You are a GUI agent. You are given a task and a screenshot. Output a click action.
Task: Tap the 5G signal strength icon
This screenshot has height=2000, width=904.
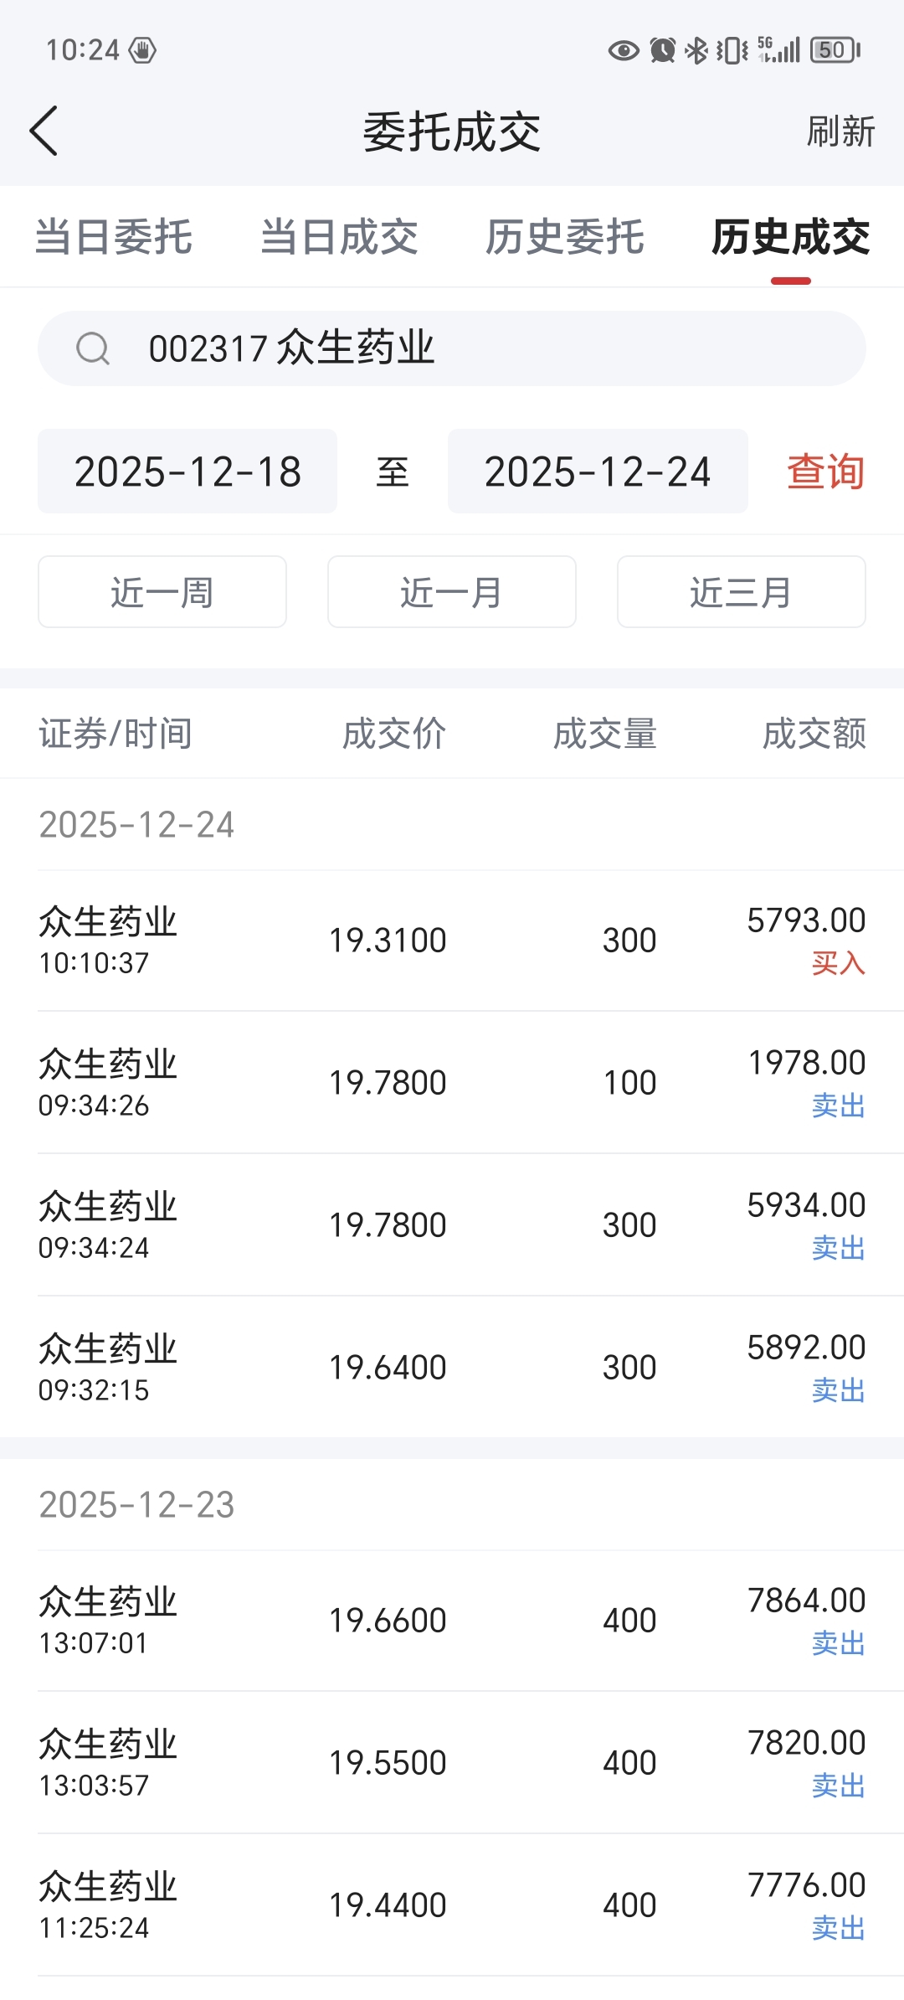(x=778, y=49)
